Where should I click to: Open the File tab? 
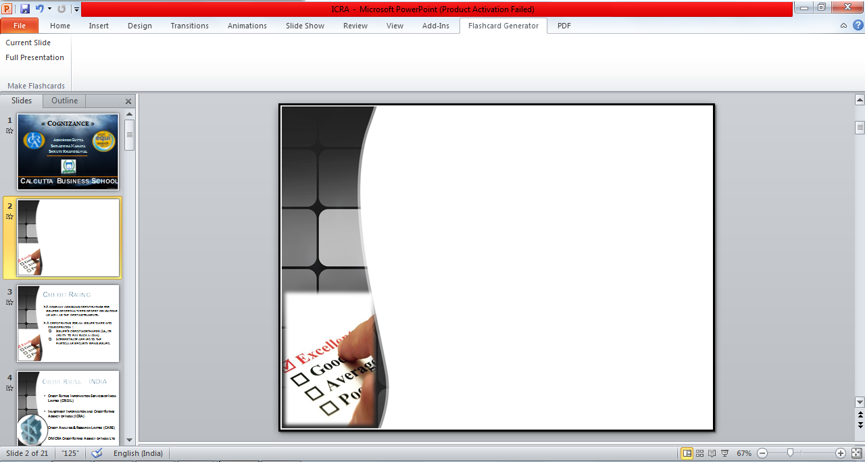coord(20,26)
